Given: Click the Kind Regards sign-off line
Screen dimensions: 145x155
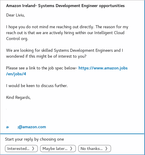Looking at the screenshot, I should click(x=18, y=97).
